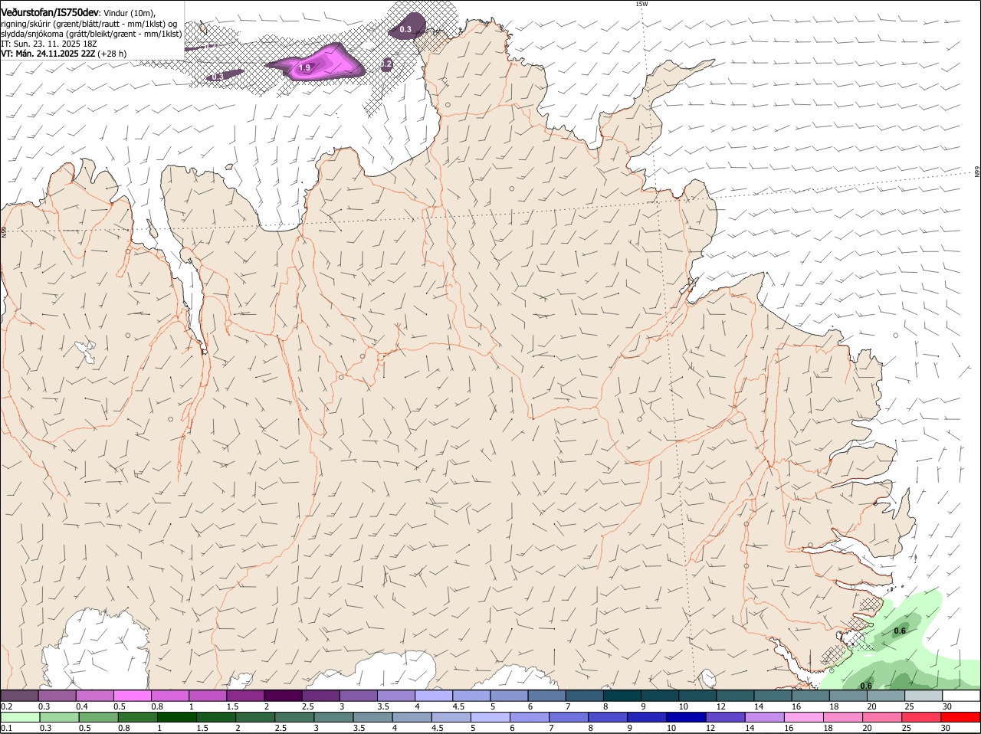
Task: Click the 'Vindur (10m)' text in the header
Action: click(x=130, y=13)
